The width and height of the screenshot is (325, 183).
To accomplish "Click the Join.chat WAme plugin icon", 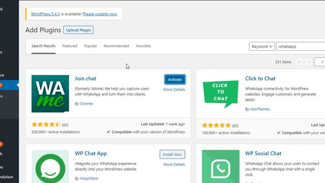I will click(x=50, y=94).
